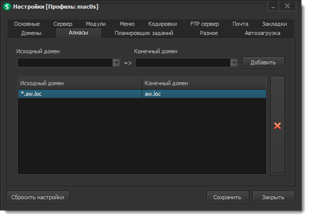Go to the Автозагрузка tab
This screenshot has width=309, height=218.
pos(262,33)
